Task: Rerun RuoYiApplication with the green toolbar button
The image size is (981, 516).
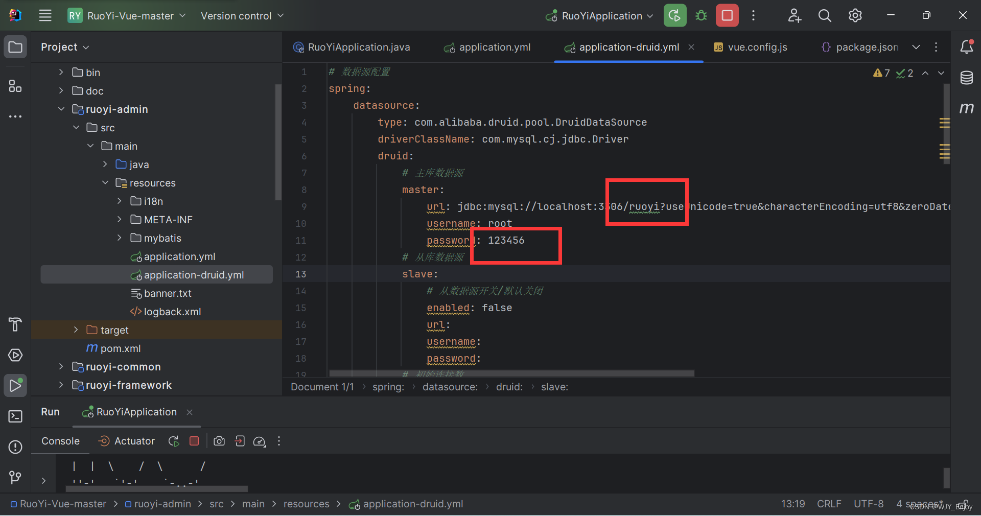Action: [674, 15]
